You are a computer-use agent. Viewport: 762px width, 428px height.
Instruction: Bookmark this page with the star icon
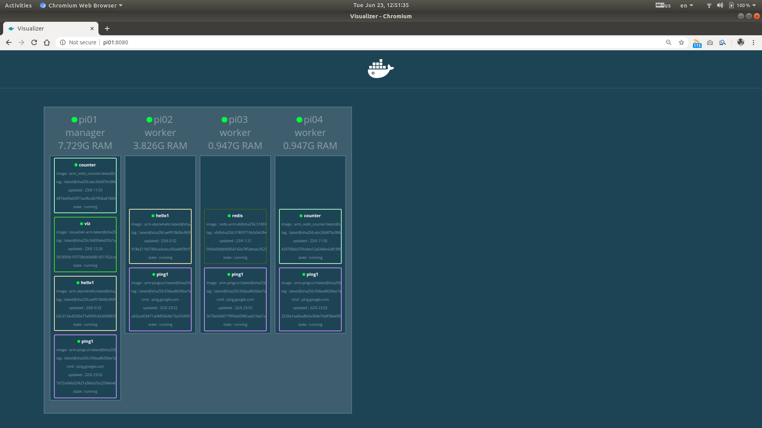681,42
